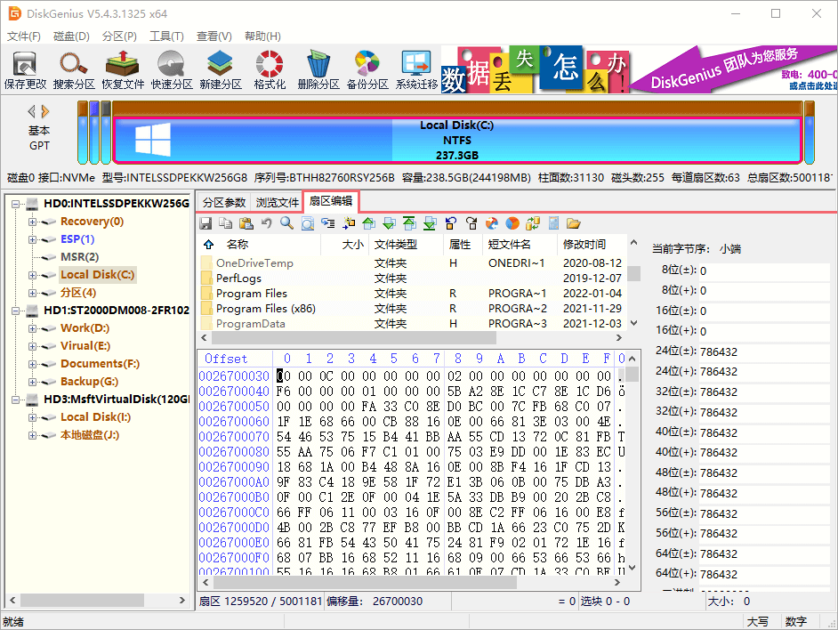
Task: Click the go-to-offset icon with lines and arrow
Action: coord(327,223)
